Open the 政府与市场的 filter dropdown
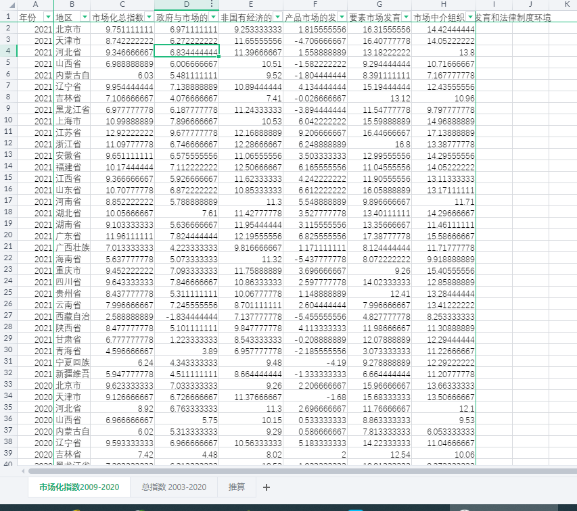This screenshot has width=577, height=511. pos(213,17)
